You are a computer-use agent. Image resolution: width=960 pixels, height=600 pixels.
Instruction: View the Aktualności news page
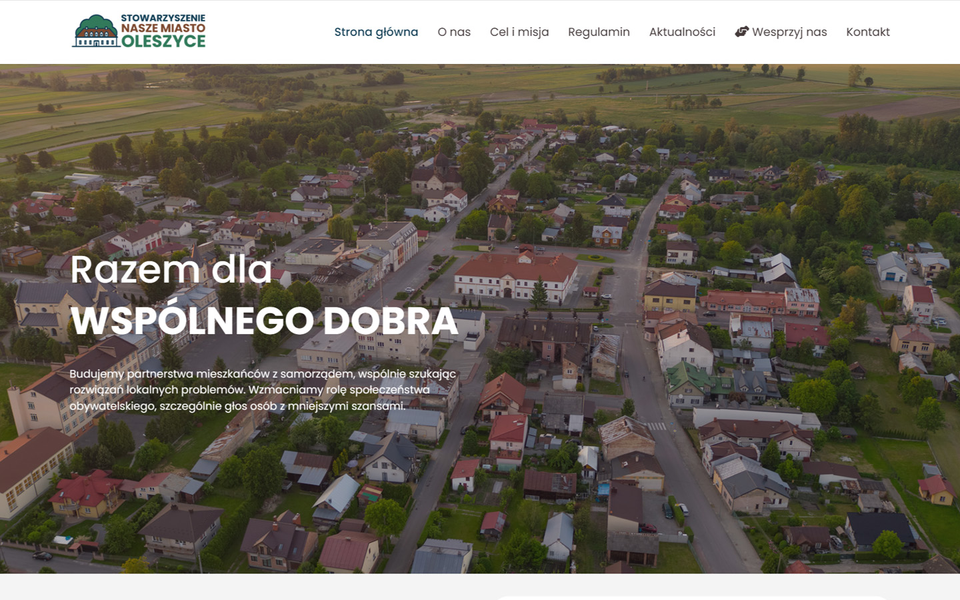coord(682,31)
